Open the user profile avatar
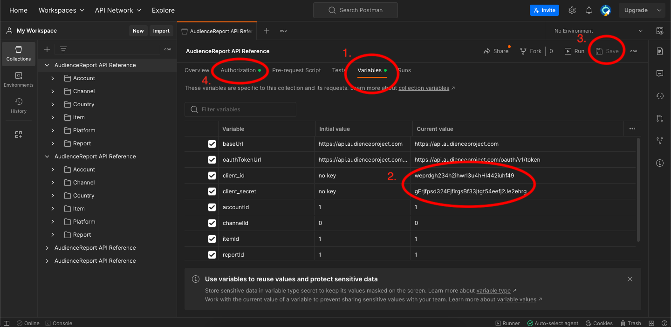The image size is (671, 327). tap(606, 10)
